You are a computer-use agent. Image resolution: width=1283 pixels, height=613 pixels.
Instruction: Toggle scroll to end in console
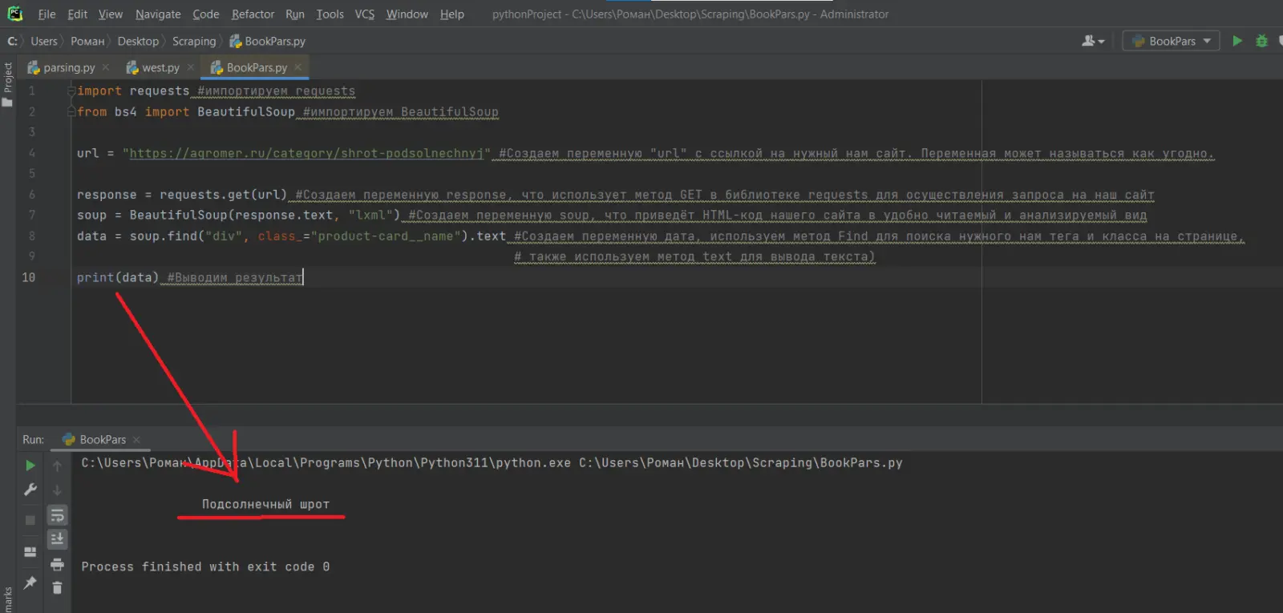tap(57, 539)
